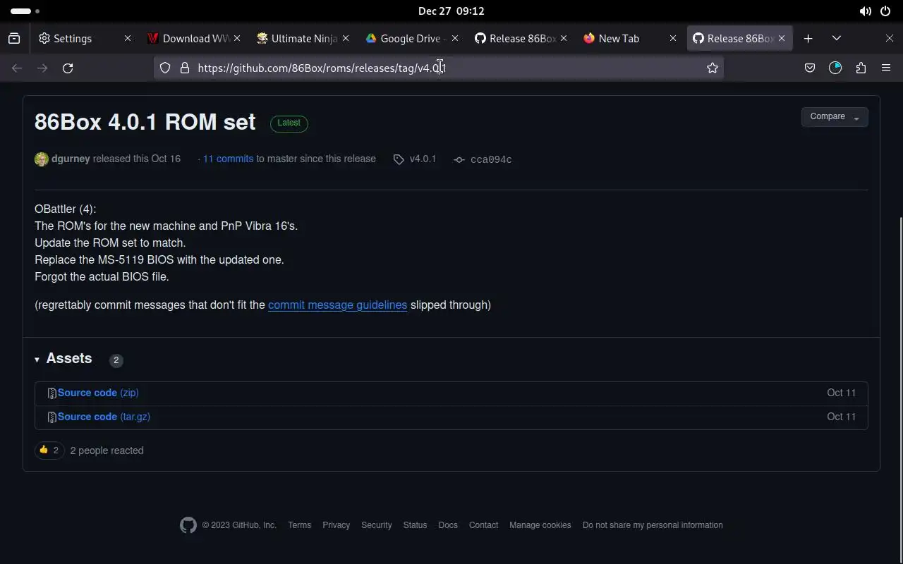Open the system power icon
Screen dimensions: 903x564
pyautogui.click(x=885, y=11)
